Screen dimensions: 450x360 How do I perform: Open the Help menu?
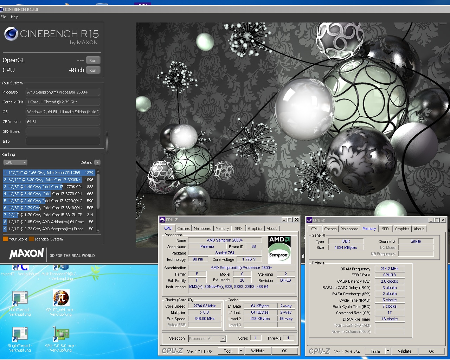tap(15, 17)
